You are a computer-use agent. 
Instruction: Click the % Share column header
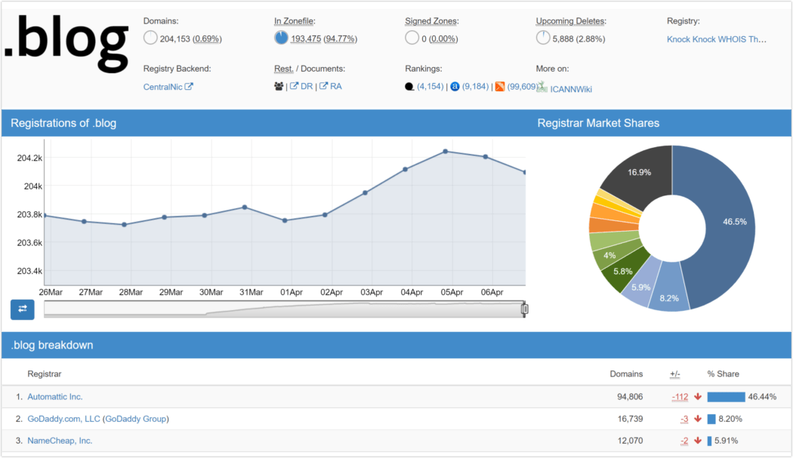724,374
